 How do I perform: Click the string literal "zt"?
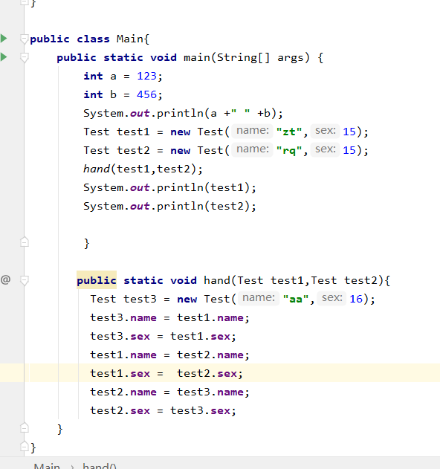289,132
